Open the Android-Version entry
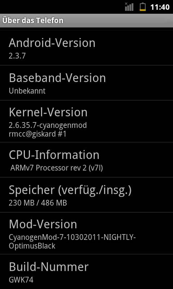 point(86,47)
